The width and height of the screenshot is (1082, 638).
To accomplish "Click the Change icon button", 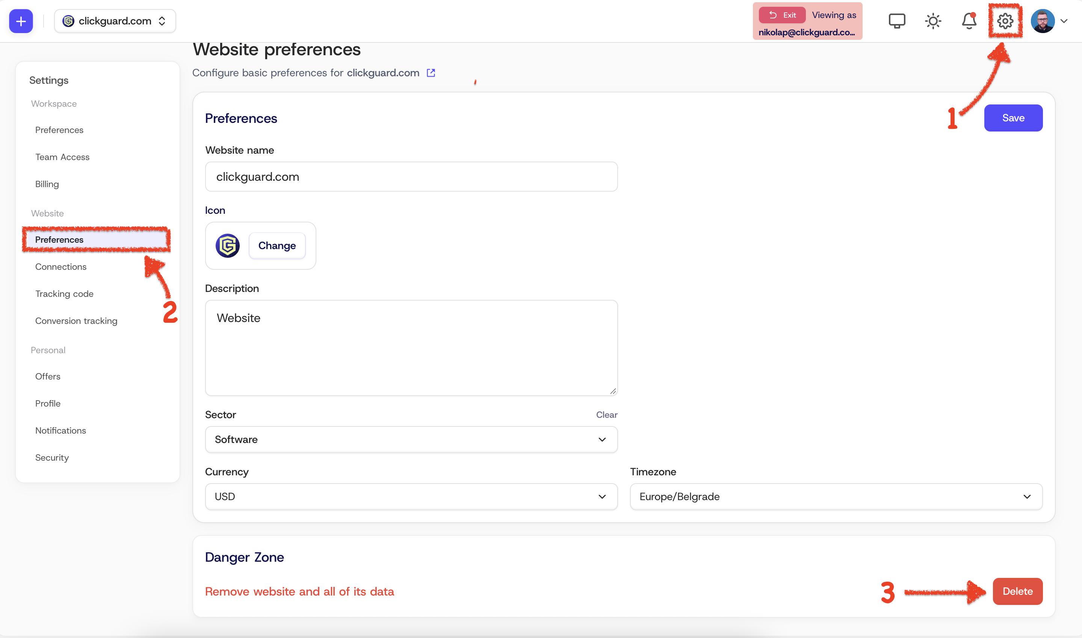I will 277,245.
